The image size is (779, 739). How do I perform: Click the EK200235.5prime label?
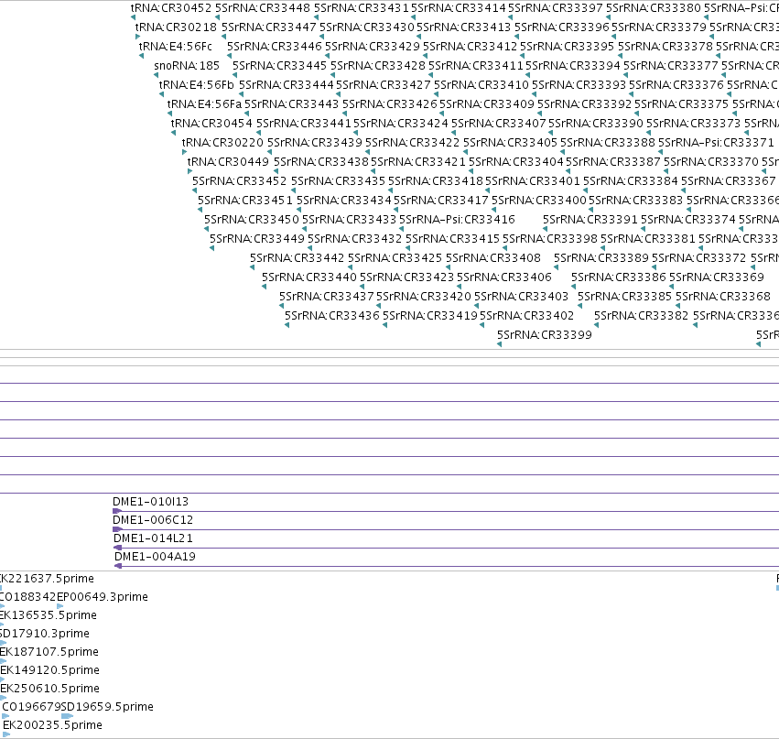pos(52,725)
